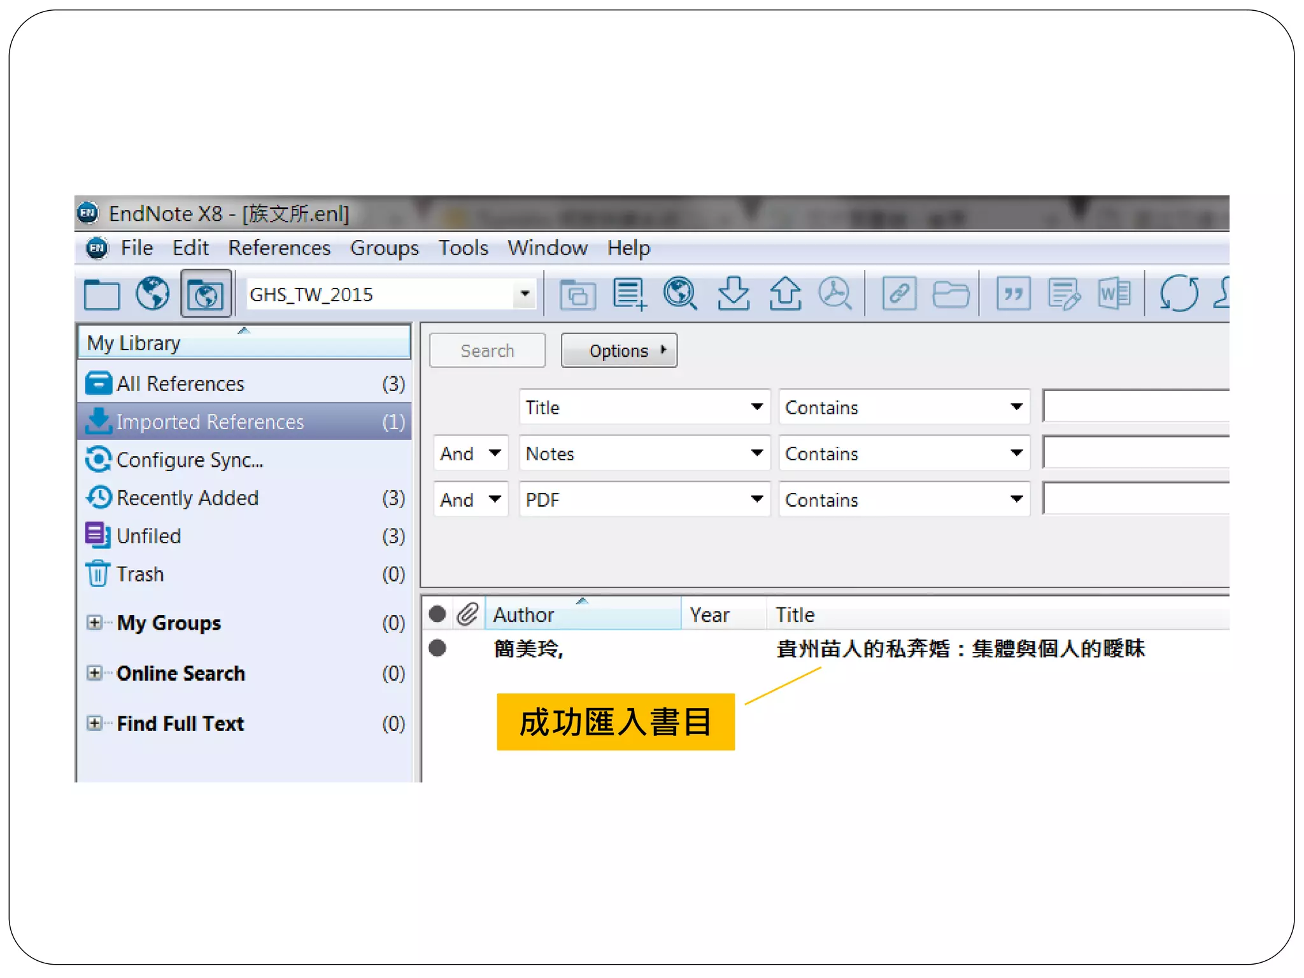Open the References menu
This screenshot has width=1304, height=978.
pyautogui.click(x=279, y=248)
